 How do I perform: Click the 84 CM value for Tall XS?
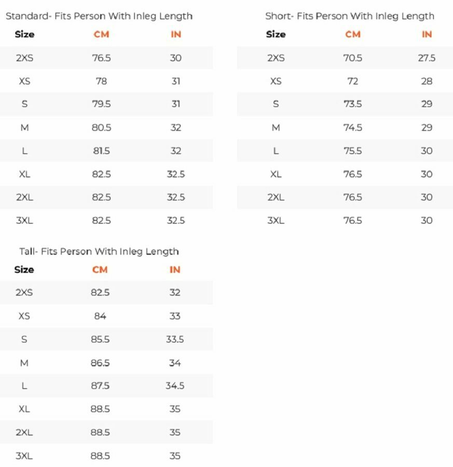[100, 316]
